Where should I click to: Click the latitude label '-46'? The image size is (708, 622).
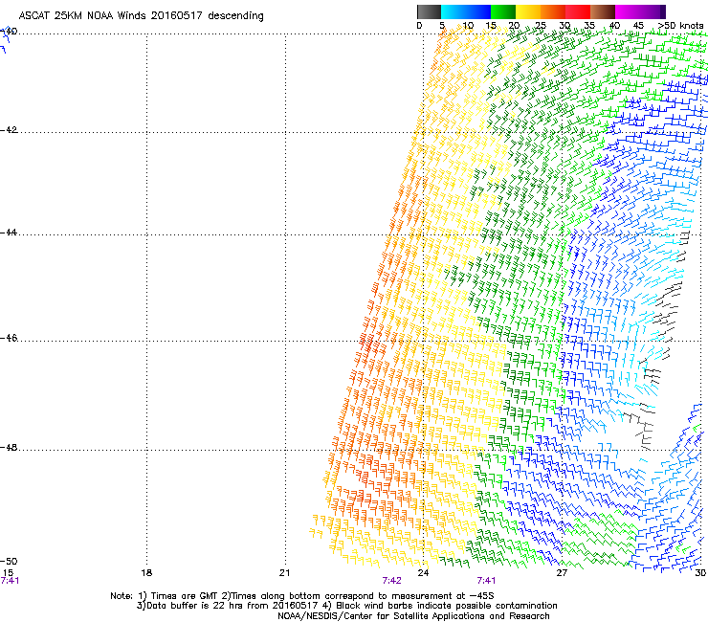[x=9, y=339]
